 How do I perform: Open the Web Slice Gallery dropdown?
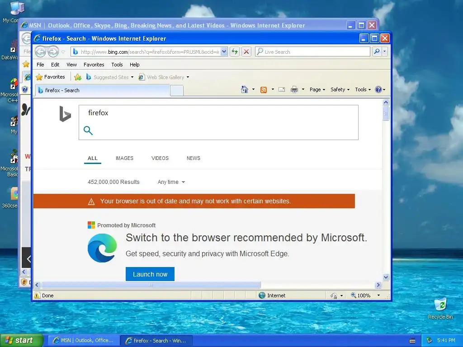point(164,77)
